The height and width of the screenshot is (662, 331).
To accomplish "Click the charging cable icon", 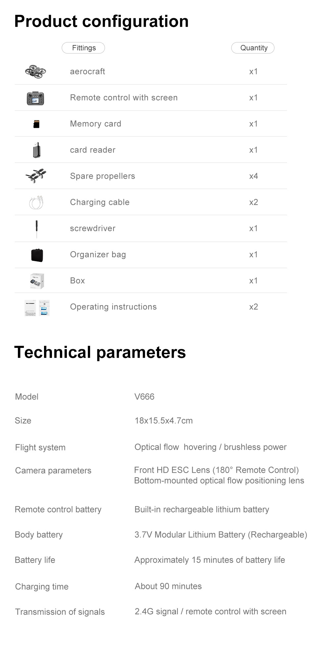I will [x=36, y=202].
